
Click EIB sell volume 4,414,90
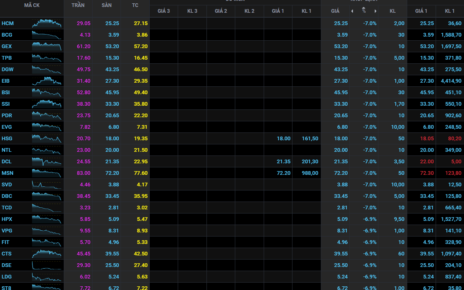451,81
